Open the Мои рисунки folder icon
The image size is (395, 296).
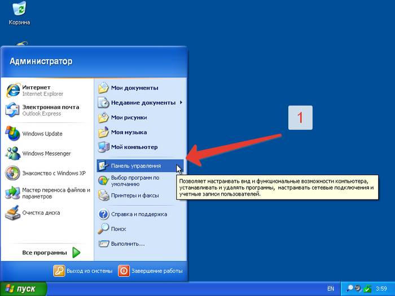(103, 117)
